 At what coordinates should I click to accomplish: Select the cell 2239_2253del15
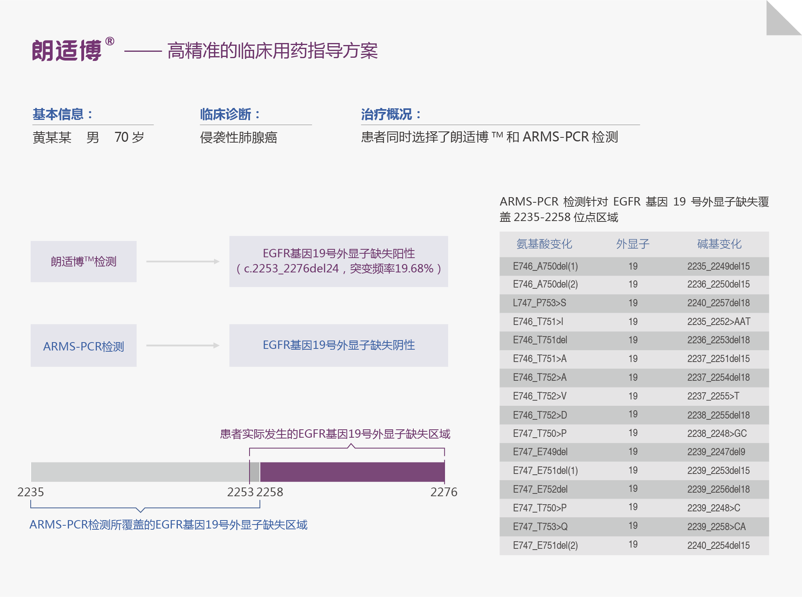[x=719, y=471]
